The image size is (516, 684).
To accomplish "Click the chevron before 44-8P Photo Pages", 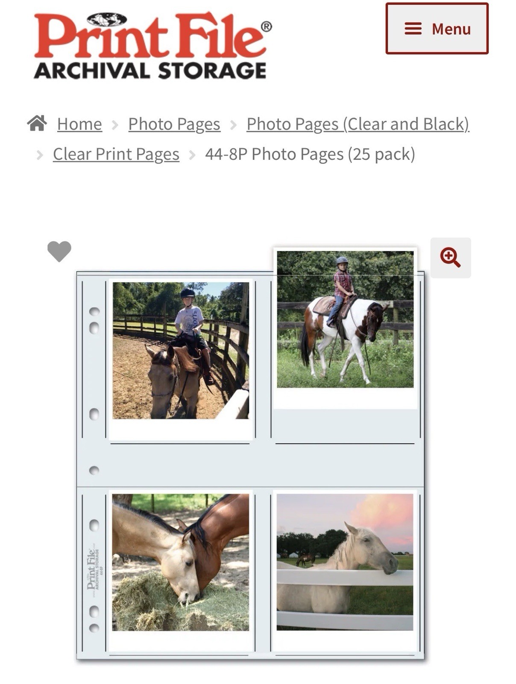I will 192,155.
